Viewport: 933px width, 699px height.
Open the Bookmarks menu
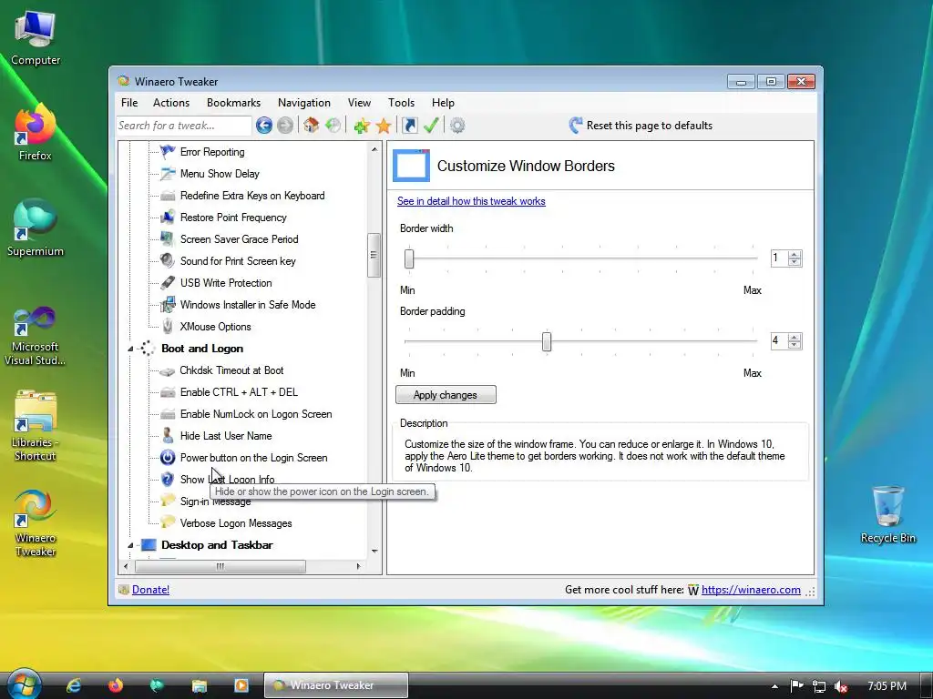[233, 103]
